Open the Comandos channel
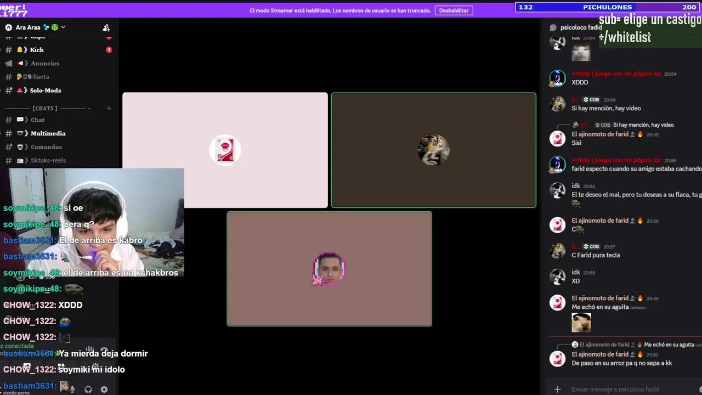The height and width of the screenshot is (395, 702). (46, 147)
